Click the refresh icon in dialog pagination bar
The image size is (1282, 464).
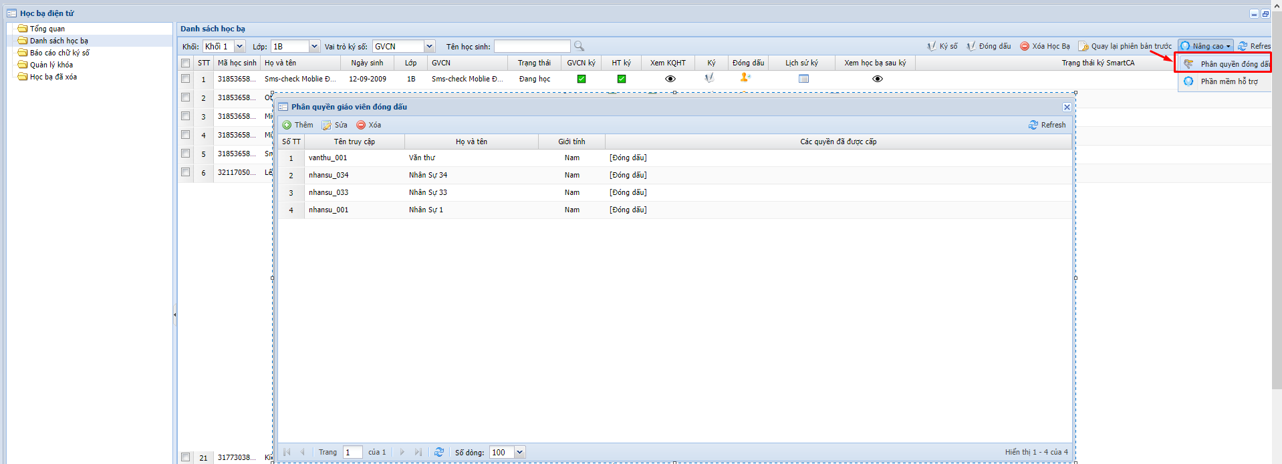click(x=439, y=452)
